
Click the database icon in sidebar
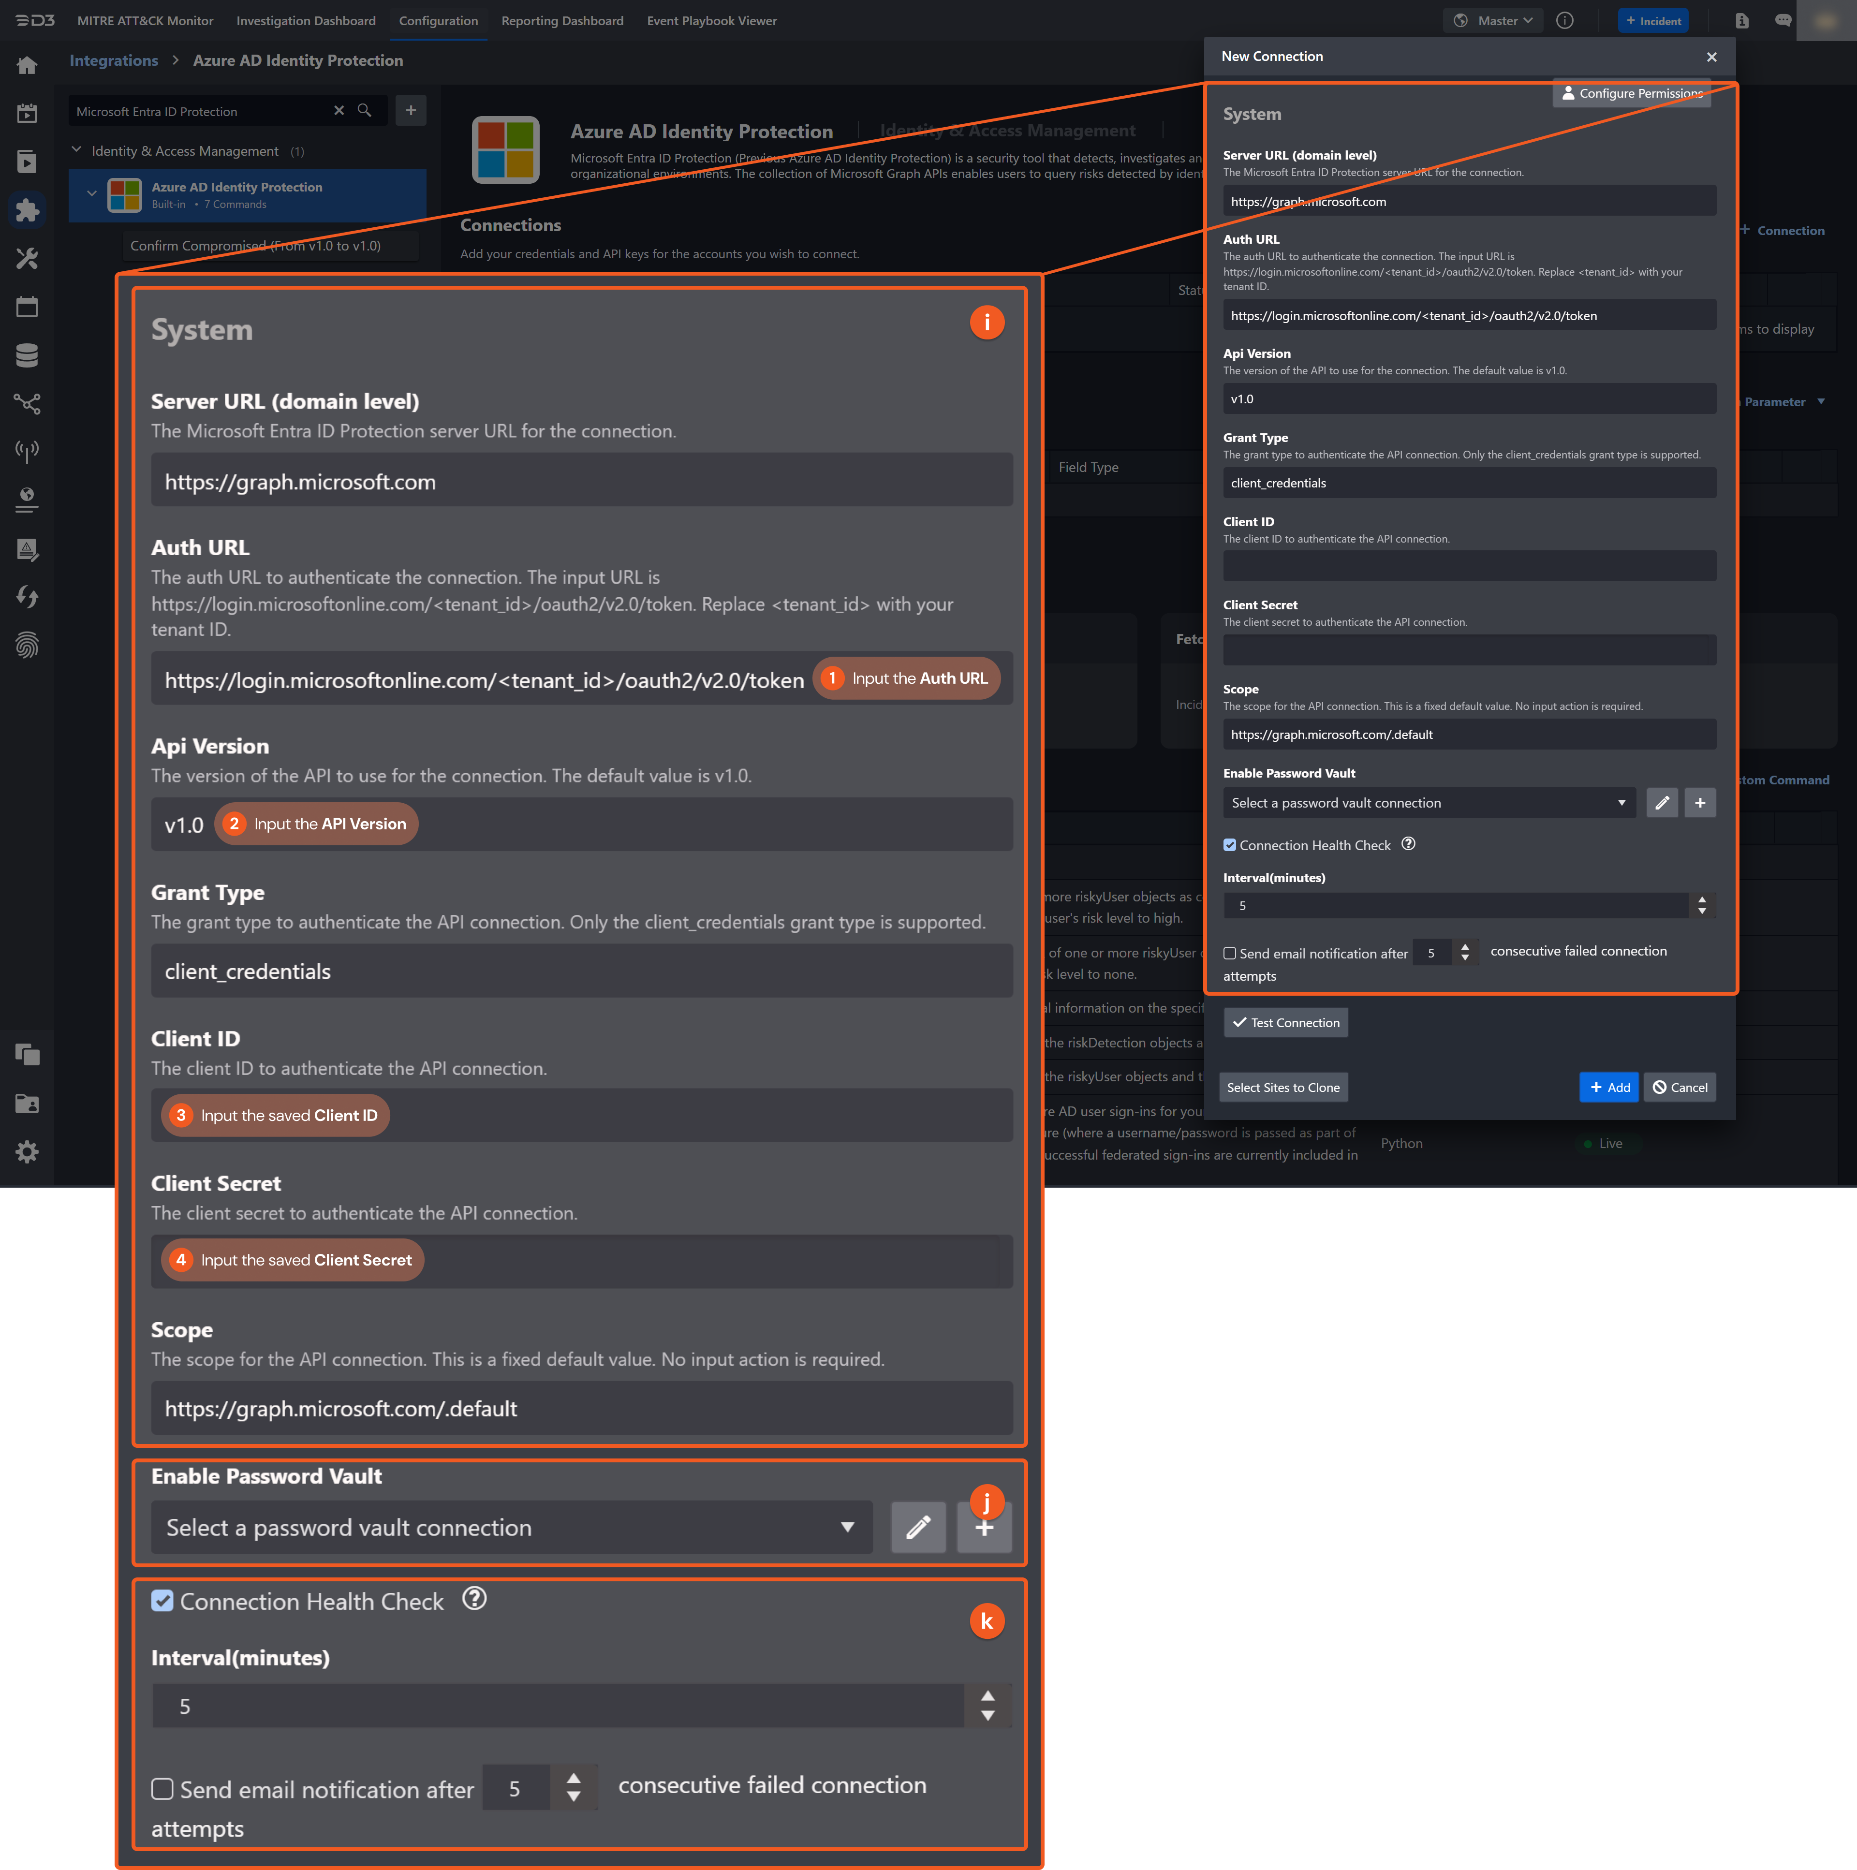pyautogui.click(x=27, y=355)
